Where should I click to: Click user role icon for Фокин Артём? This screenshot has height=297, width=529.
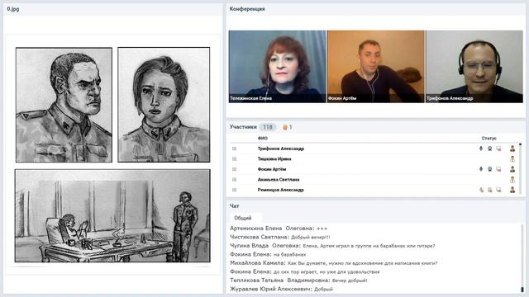pos(512,169)
